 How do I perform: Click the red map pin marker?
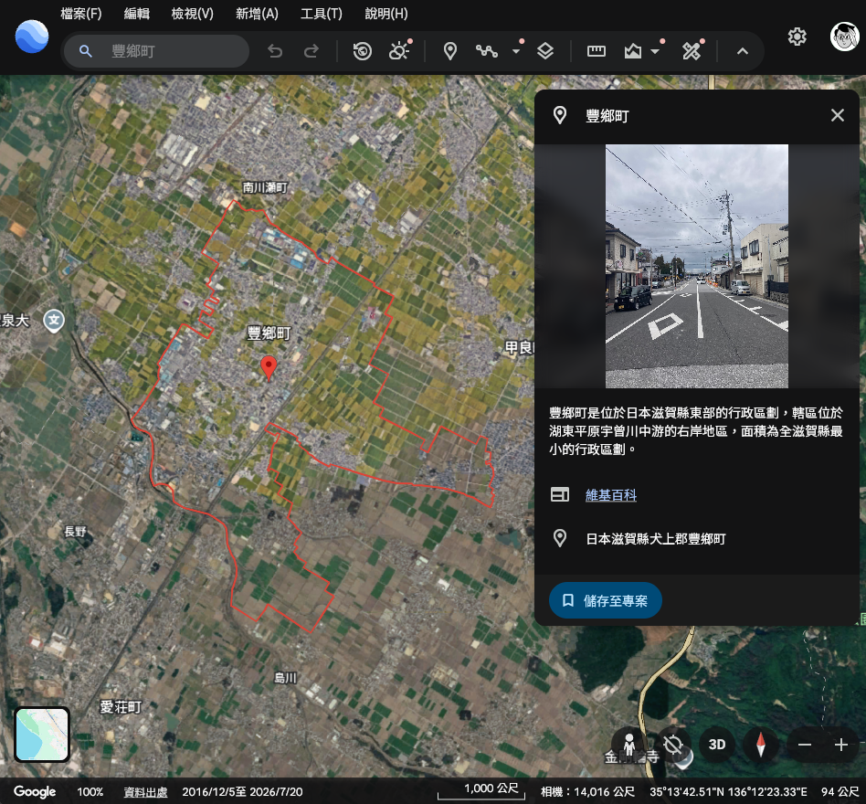[x=269, y=368]
